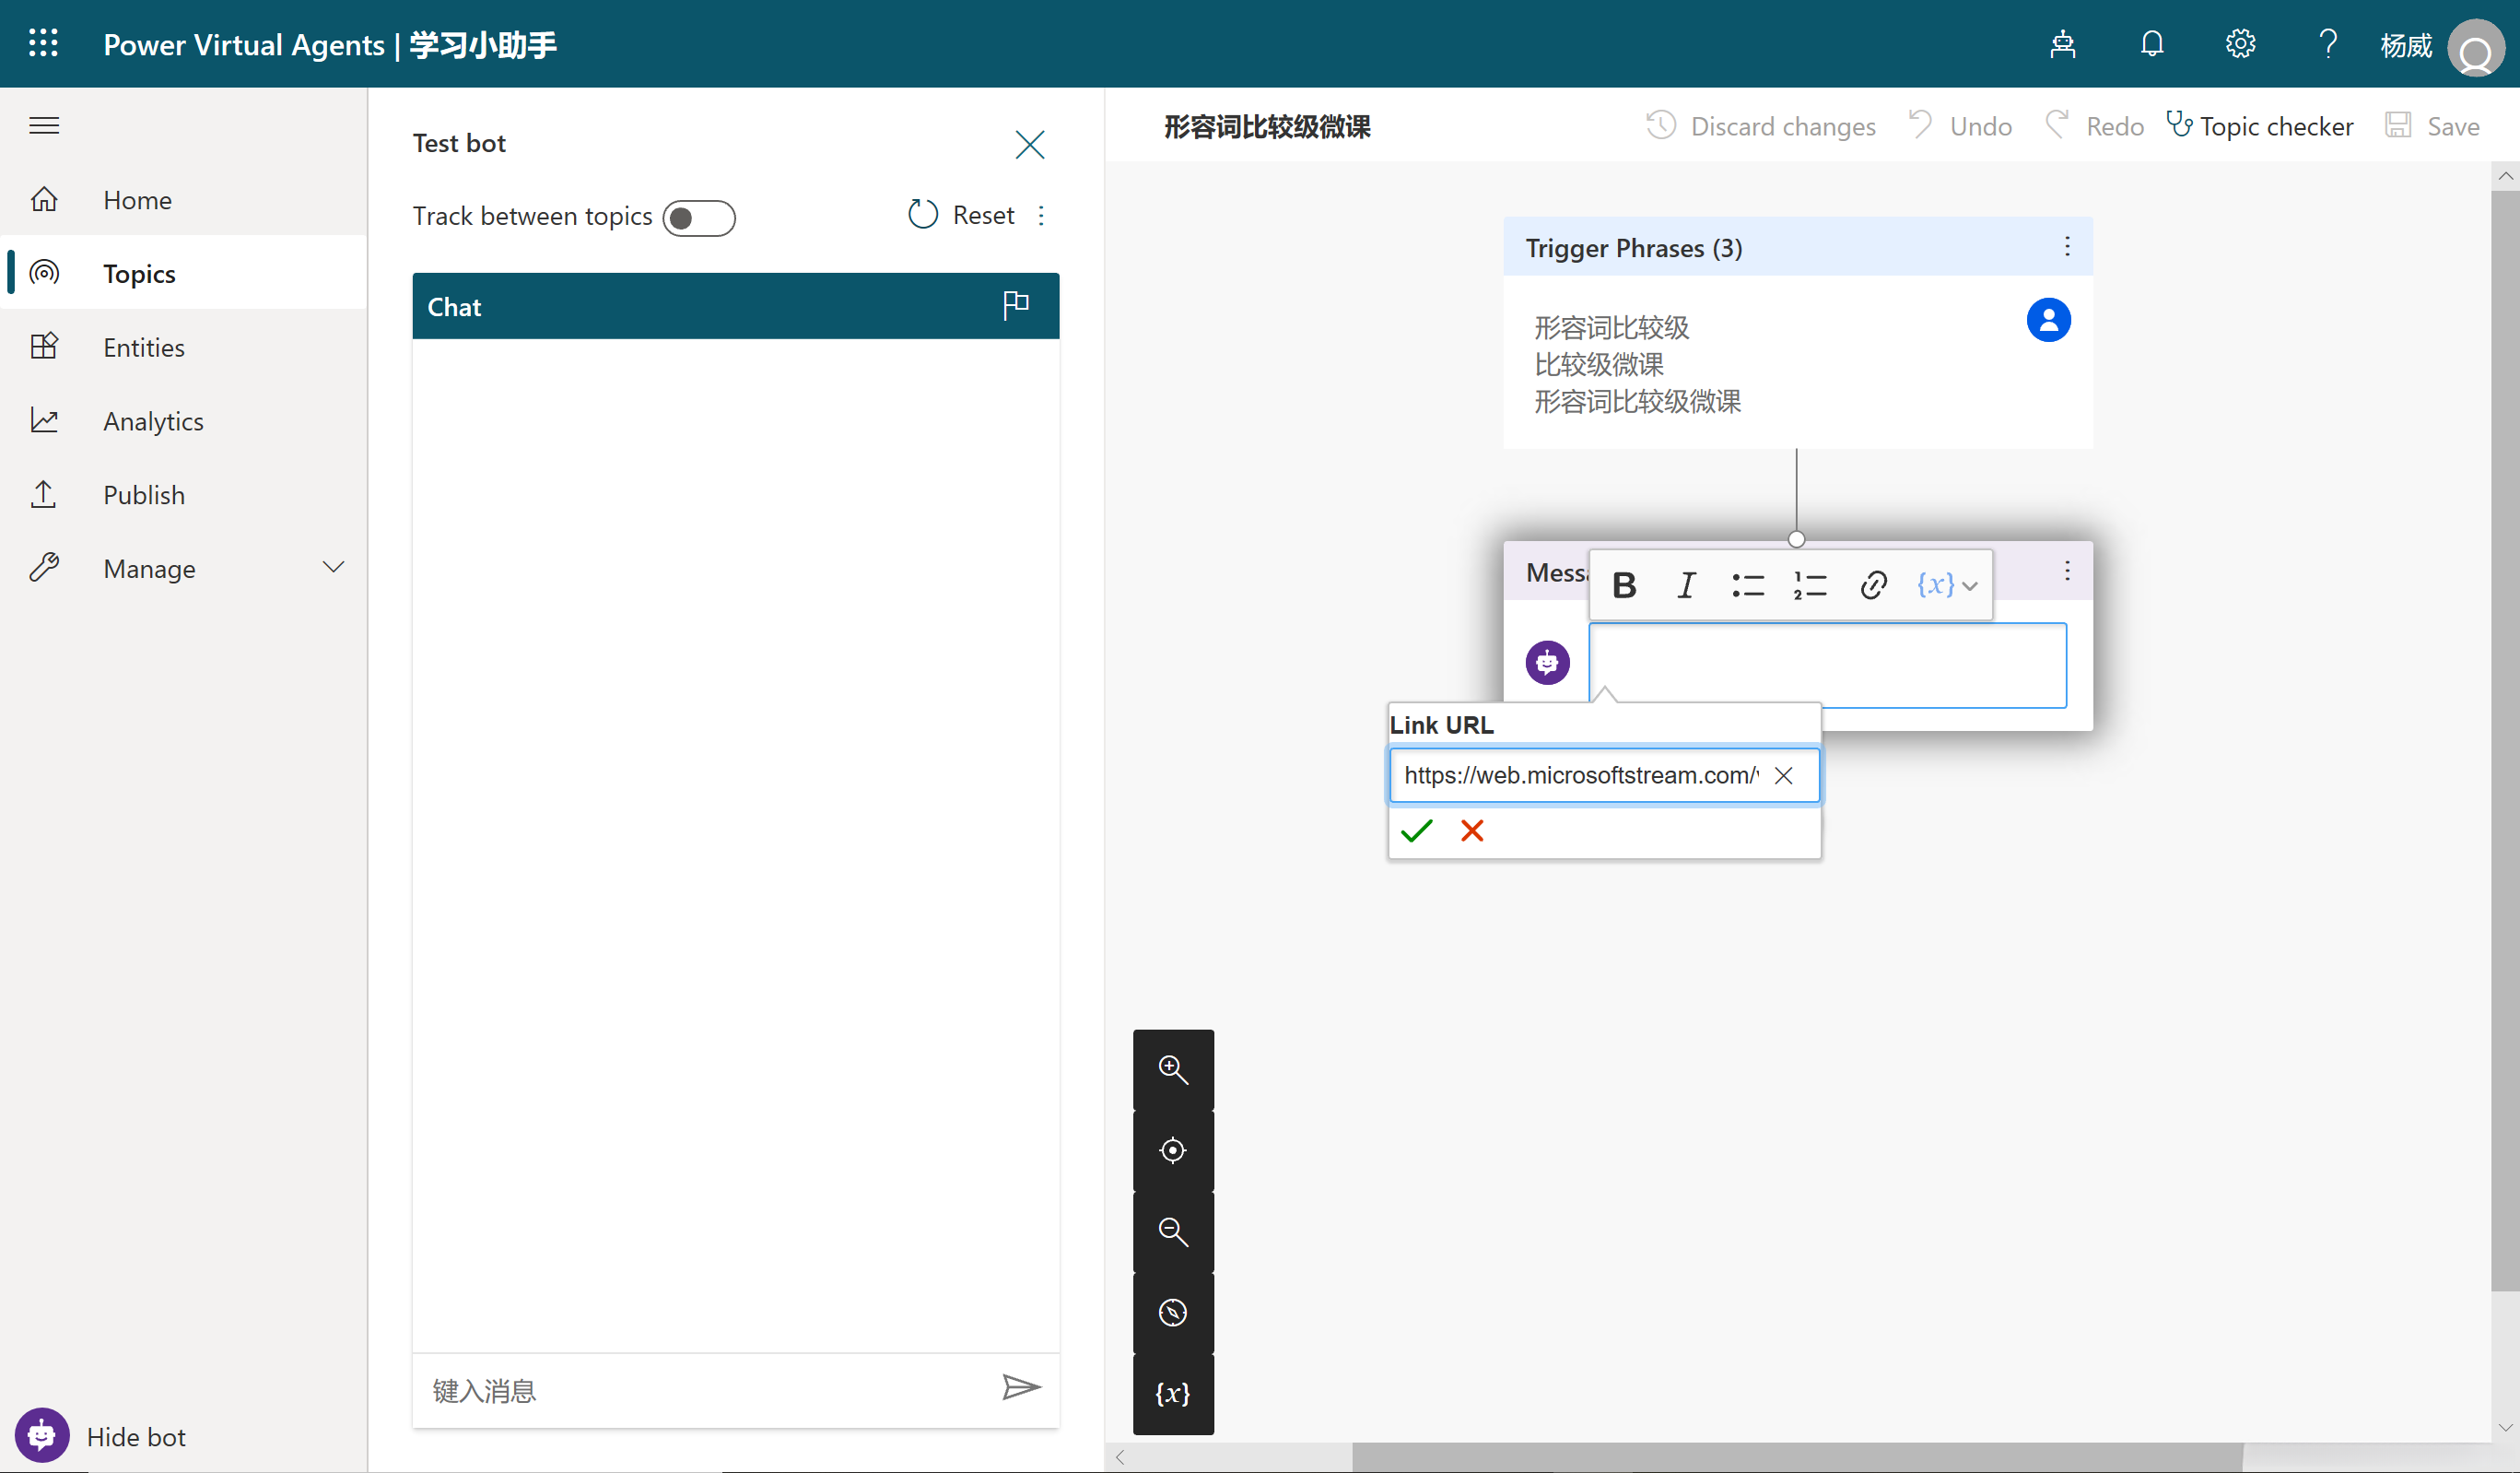Confirm link URL with green checkmark
The width and height of the screenshot is (2520, 1473).
coord(1416,831)
